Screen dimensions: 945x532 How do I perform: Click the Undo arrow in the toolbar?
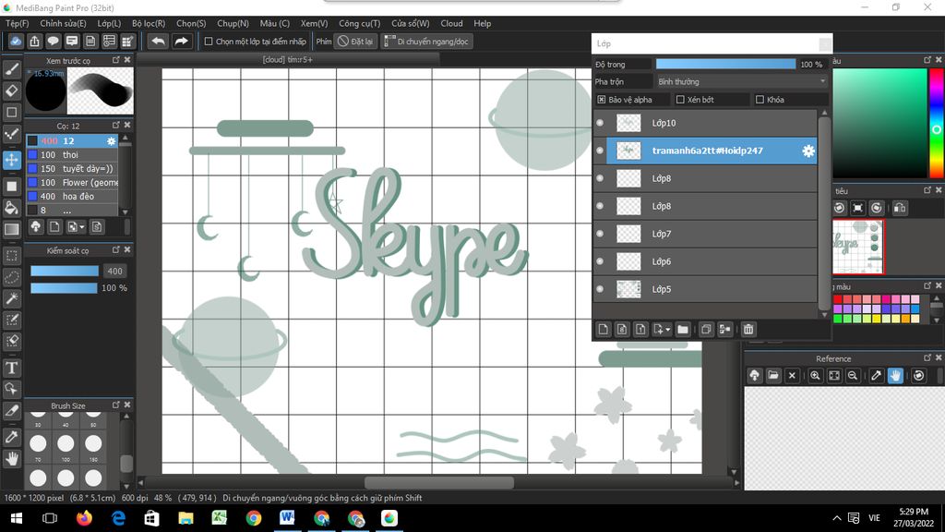click(x=158, y=41)
